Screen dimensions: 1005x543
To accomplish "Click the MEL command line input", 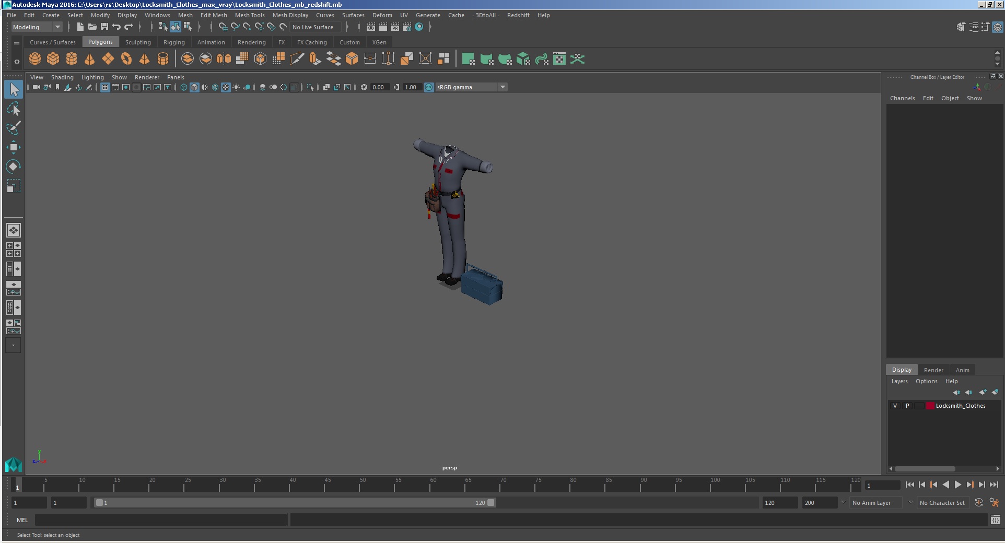I will 161,520.
